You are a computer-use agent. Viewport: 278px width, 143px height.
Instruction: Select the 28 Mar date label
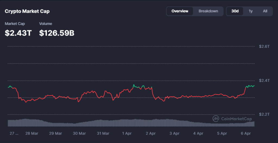point(31,134)
